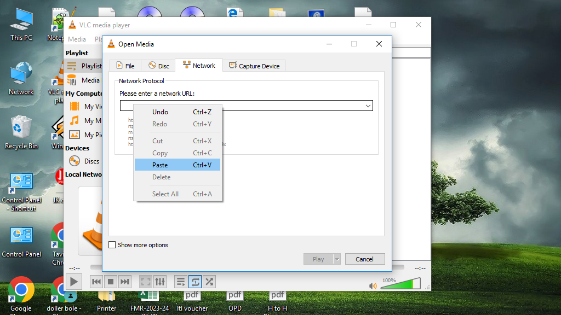
Task: Open the Control Panel desktop icon
Action: [x=21, y=242]
